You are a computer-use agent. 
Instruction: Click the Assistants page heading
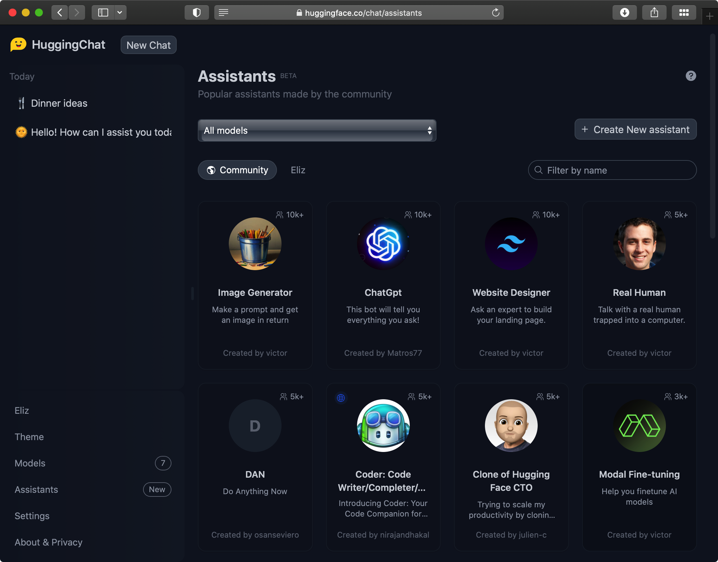[237, 76]
